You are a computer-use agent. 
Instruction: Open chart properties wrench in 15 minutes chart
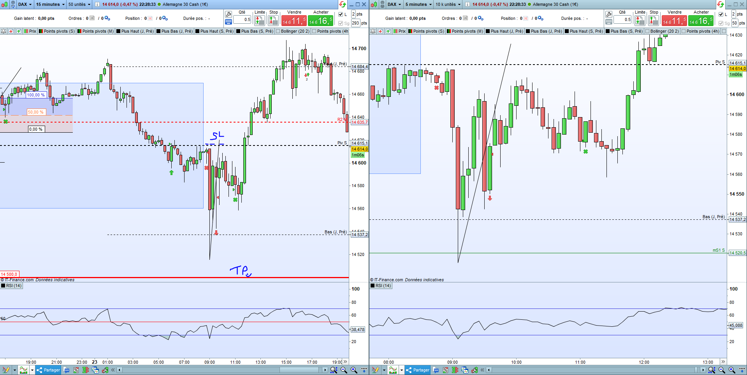click(105, 370)
